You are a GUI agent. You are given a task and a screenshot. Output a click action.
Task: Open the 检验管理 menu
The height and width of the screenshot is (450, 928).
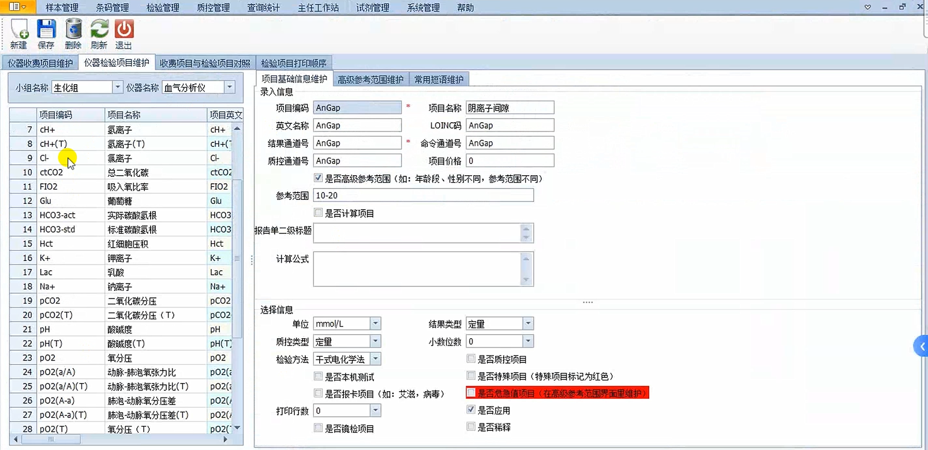point(163,7)
